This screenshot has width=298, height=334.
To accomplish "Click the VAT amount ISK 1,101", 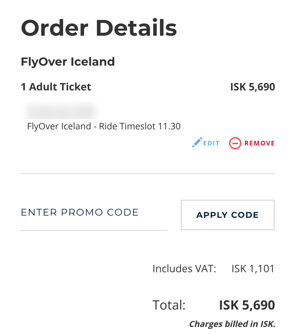I will (x=253, y=269).
